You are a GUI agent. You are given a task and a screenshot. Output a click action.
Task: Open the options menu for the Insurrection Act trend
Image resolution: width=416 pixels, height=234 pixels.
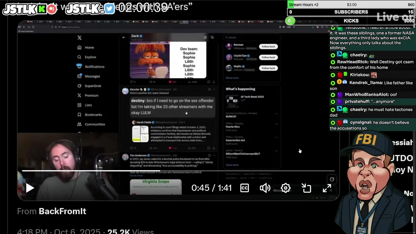[276, 137]
